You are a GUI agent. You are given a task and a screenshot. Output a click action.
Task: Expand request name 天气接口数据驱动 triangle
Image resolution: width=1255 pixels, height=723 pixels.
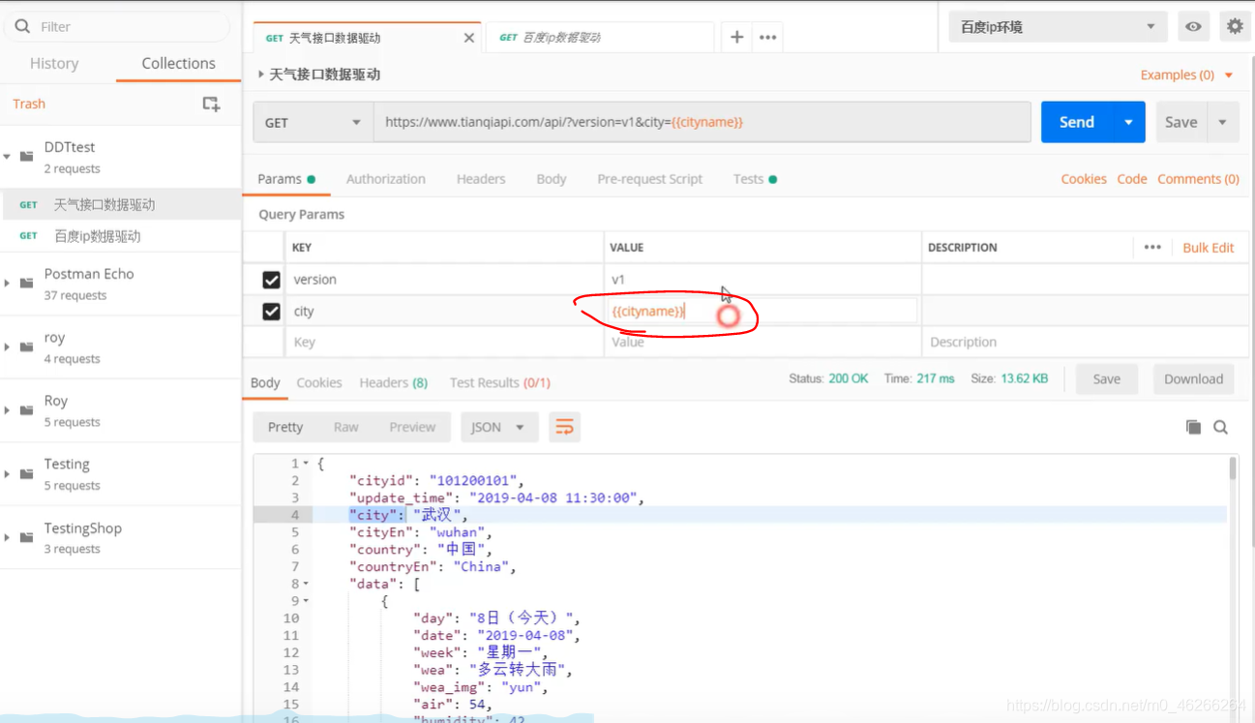(x=261, y=74)
